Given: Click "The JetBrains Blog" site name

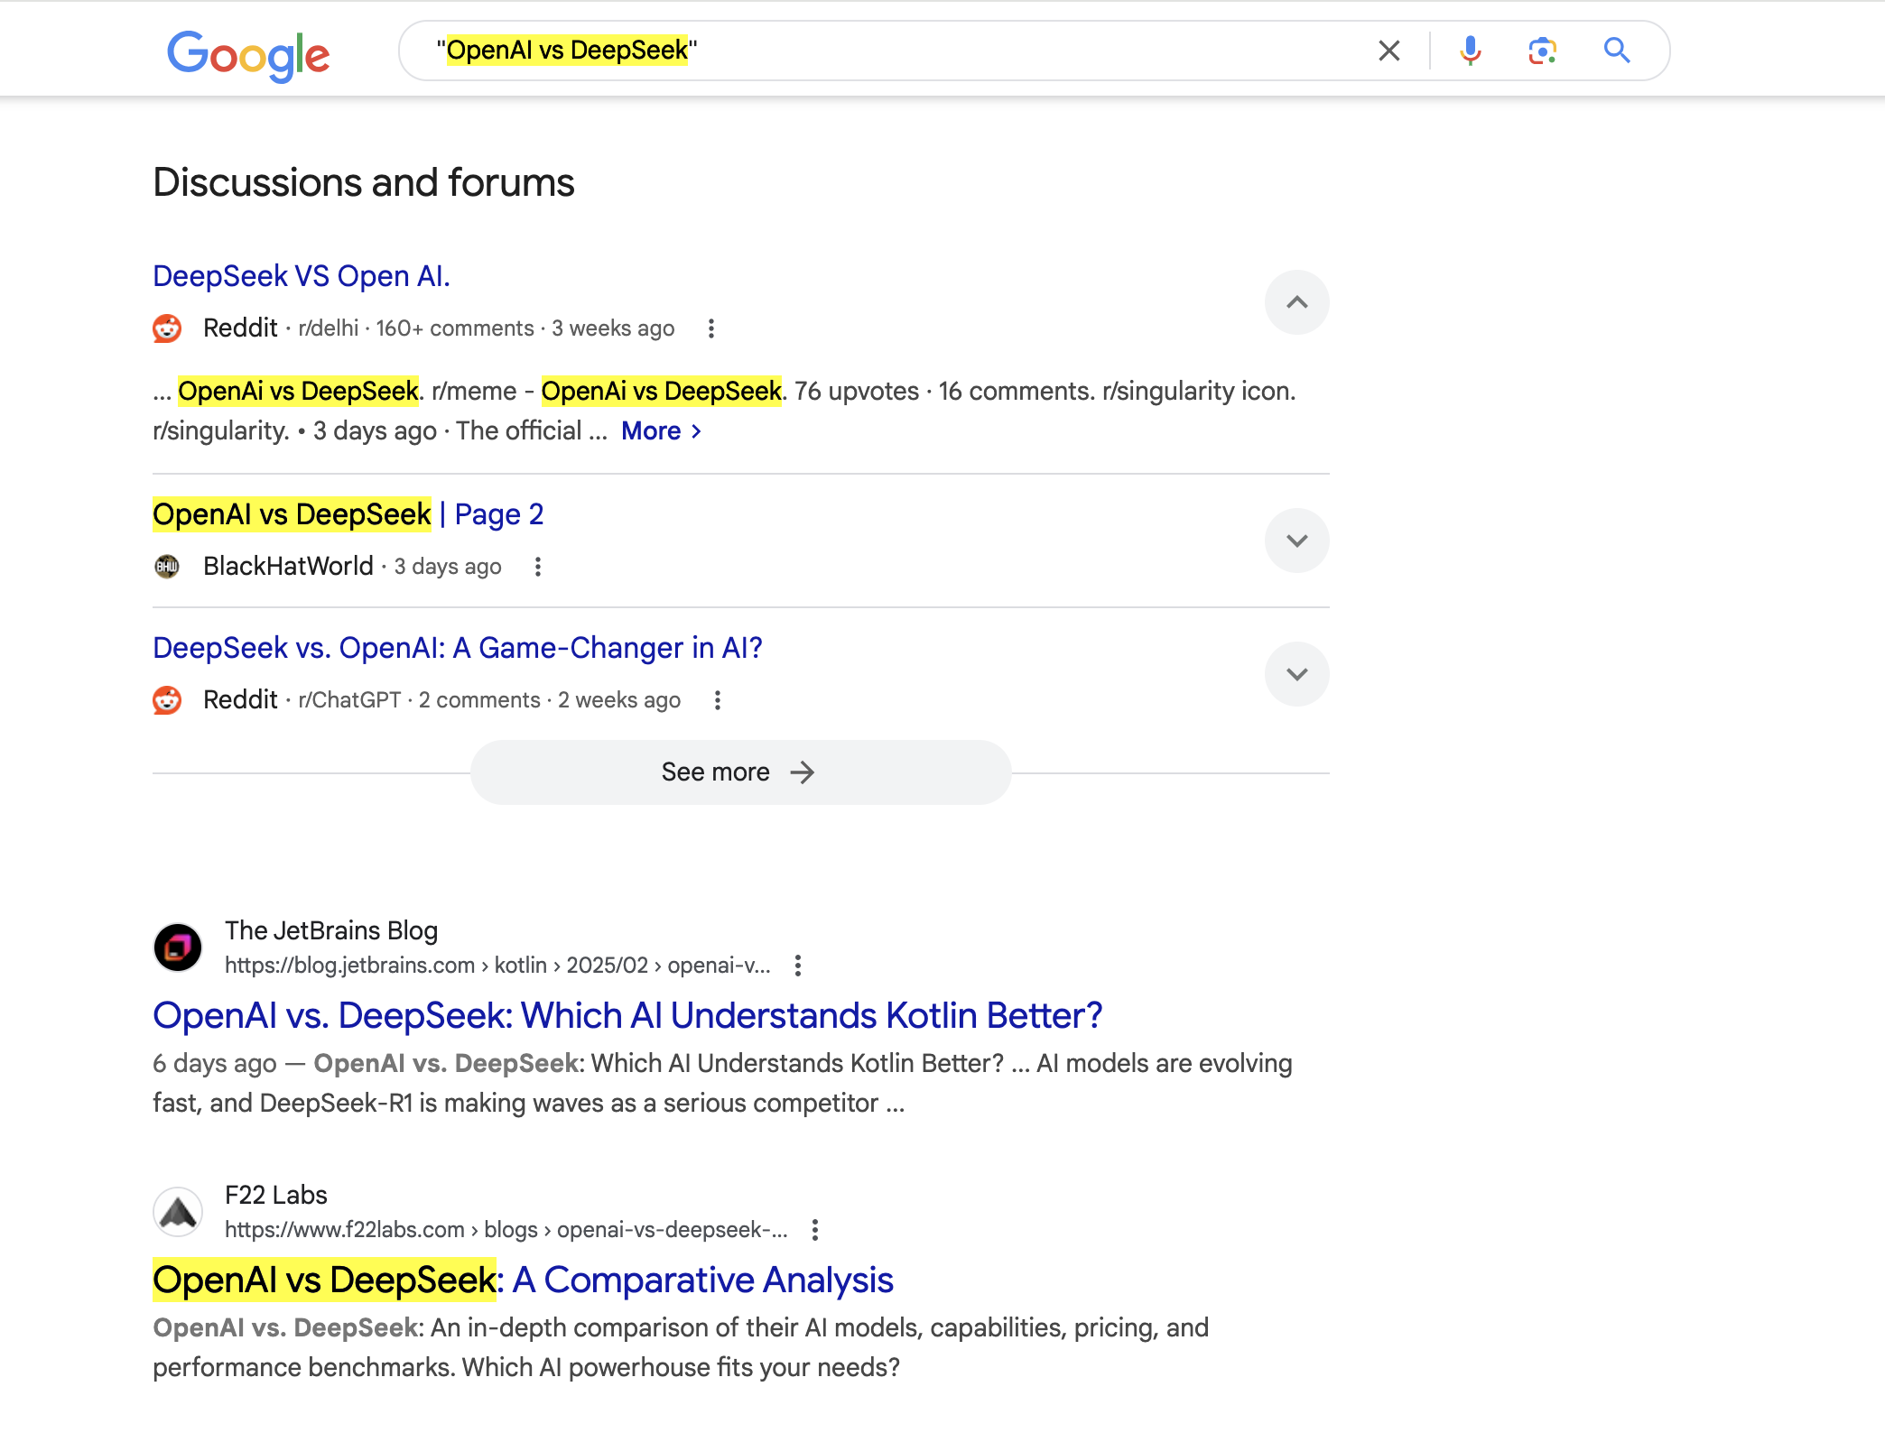Looking at the screenshot, I should point(331,930).
